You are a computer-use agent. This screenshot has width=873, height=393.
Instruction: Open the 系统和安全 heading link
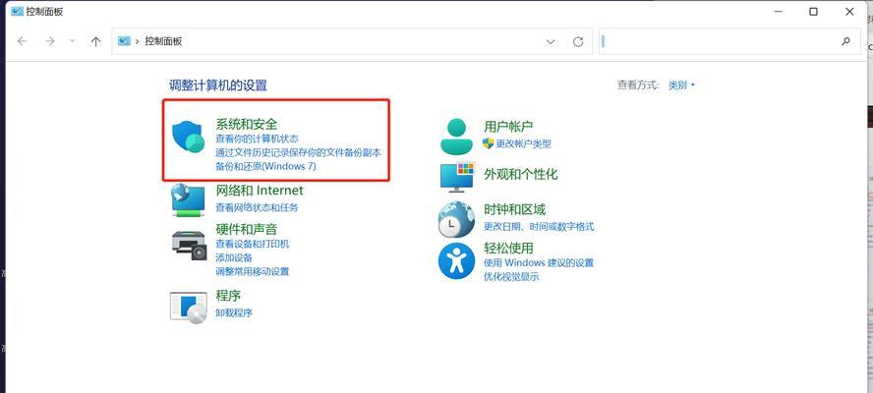click(x=246, y=124)
